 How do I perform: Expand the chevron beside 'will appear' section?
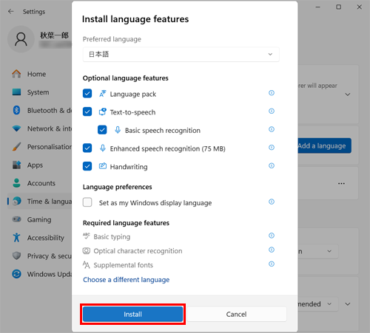pos(348,95)
